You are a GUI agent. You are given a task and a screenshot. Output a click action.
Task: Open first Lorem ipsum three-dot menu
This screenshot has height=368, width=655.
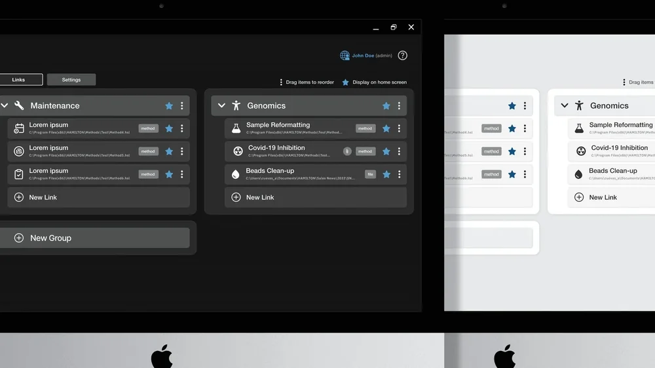(x=181, y=128)
